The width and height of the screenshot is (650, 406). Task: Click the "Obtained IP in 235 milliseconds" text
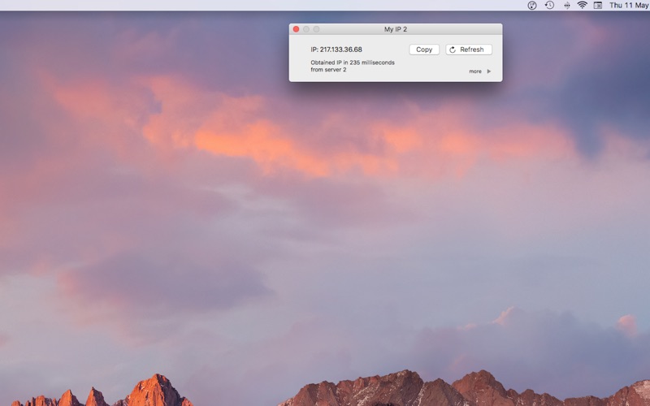click(353, 63)
